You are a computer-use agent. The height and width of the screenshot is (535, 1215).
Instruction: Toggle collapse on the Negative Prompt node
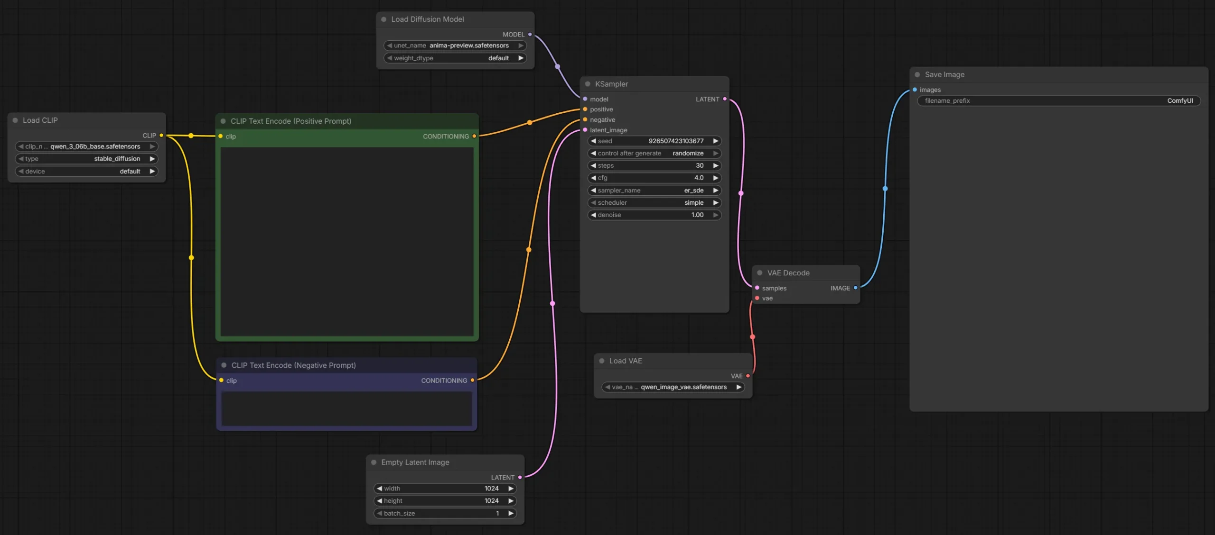point(224,365)
